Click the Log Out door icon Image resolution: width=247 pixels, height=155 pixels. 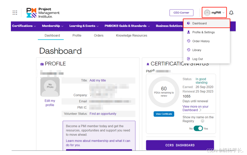[x=188, y=59]
